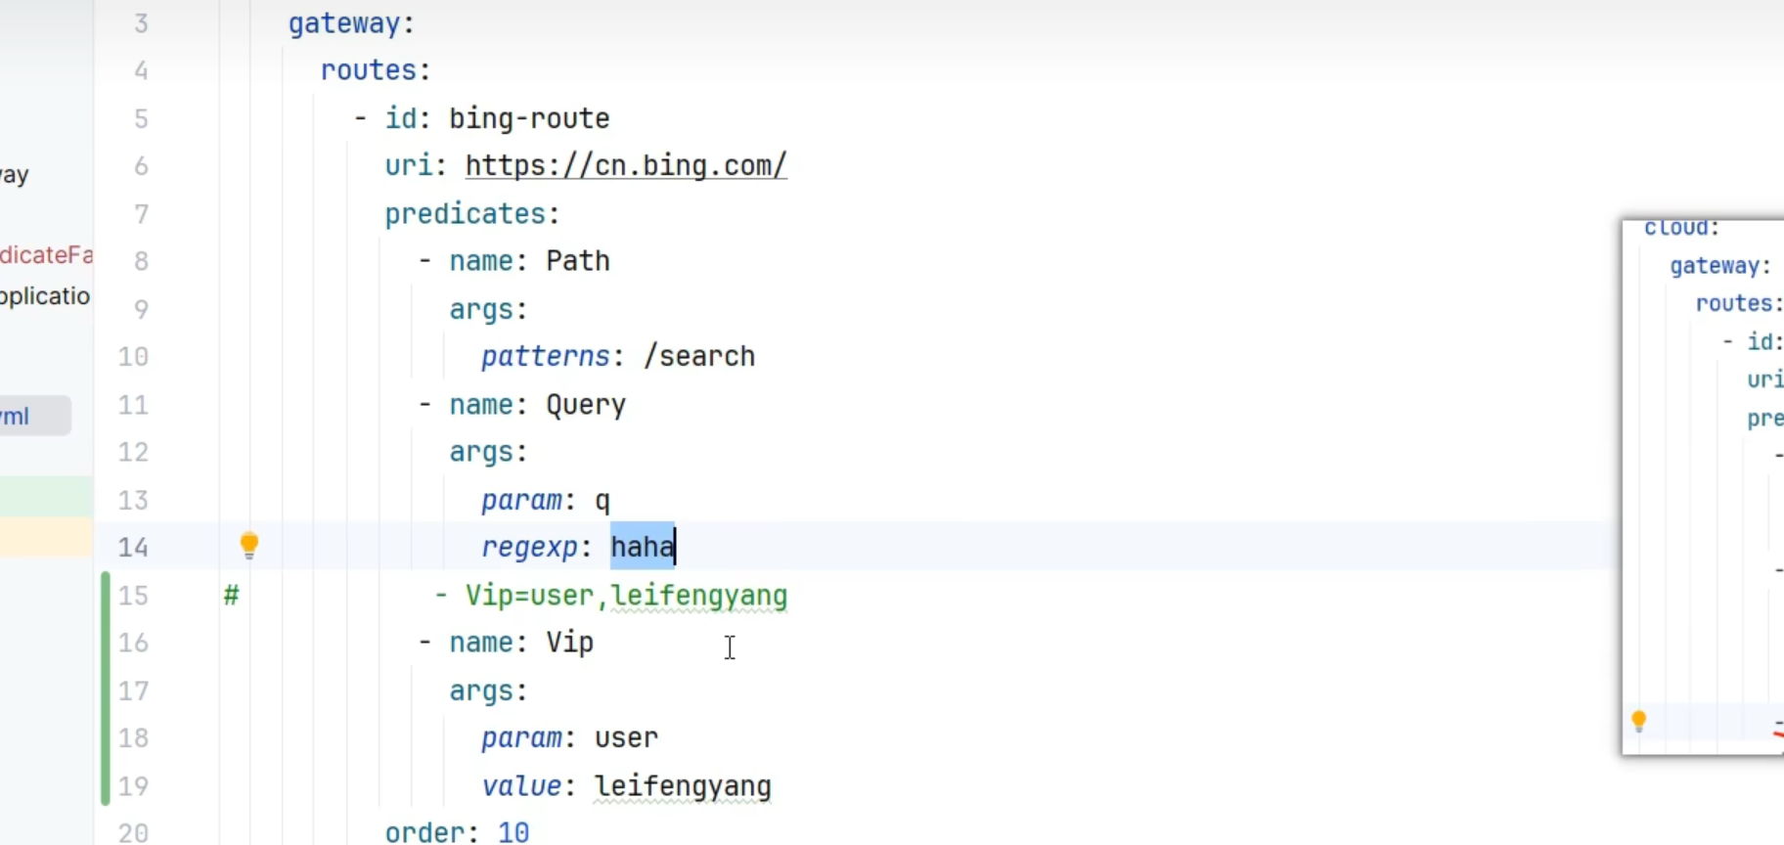This screenshot has height=845, width=1784.
Task: Click line number 5 in the gutter
Action: 141,118
